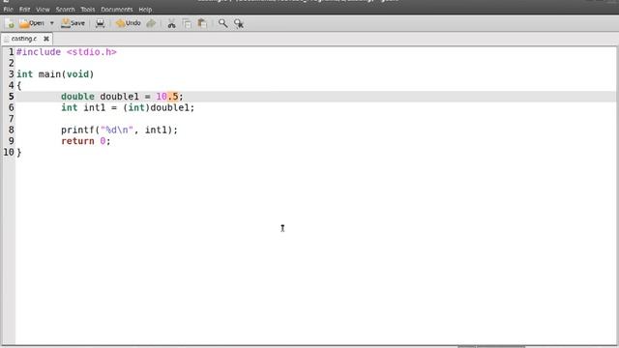Click the closing brace on line 10
This screenshot has width=619, height=348.
(x=19, y=153)
